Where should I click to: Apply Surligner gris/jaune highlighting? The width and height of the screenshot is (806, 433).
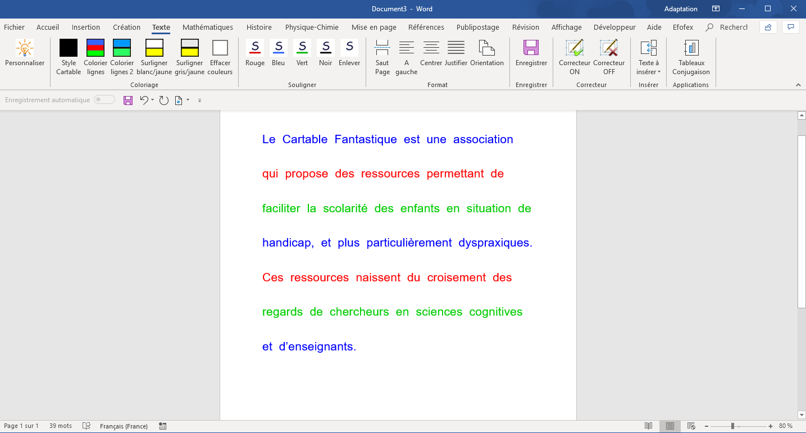tap(190, 48)
